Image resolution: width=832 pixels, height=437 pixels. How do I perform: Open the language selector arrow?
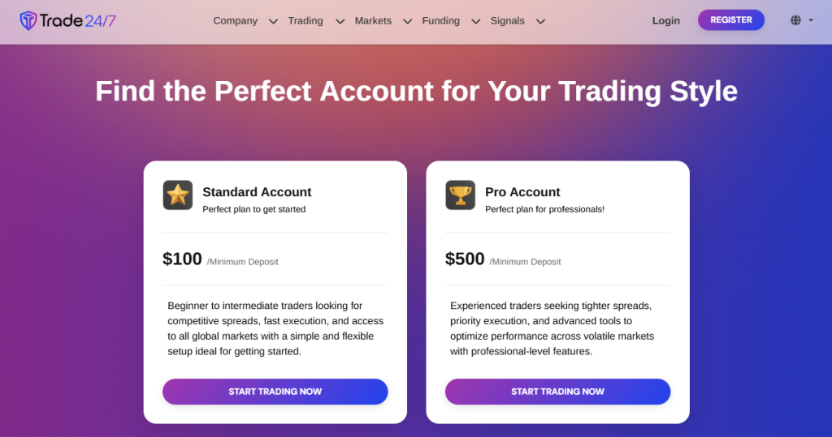tap(811, 20)
